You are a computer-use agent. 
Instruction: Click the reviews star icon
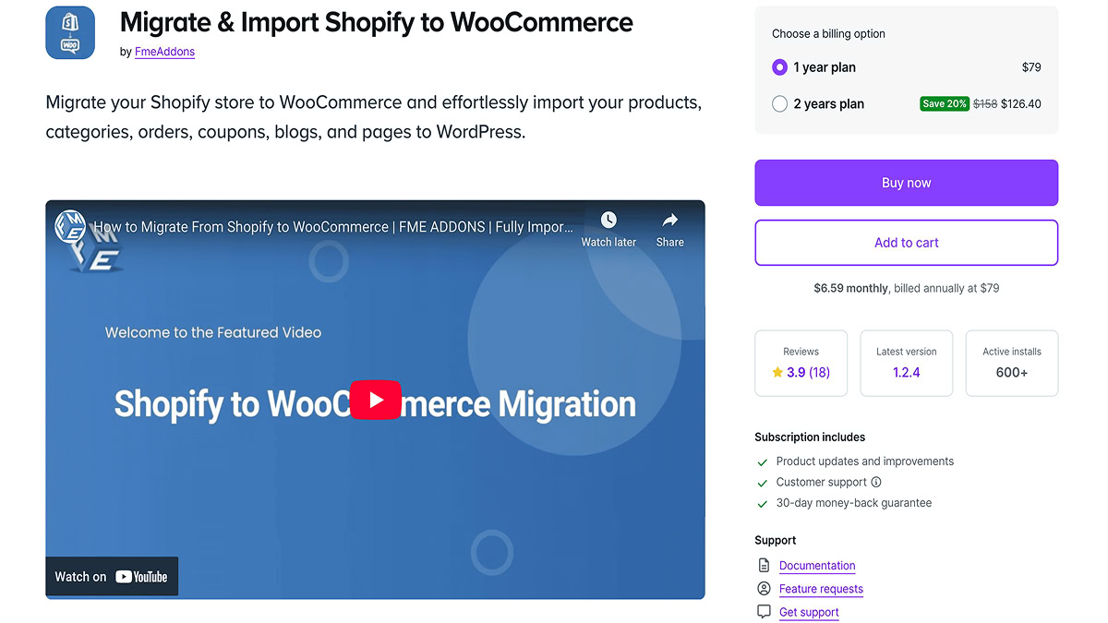pos(777,373)
